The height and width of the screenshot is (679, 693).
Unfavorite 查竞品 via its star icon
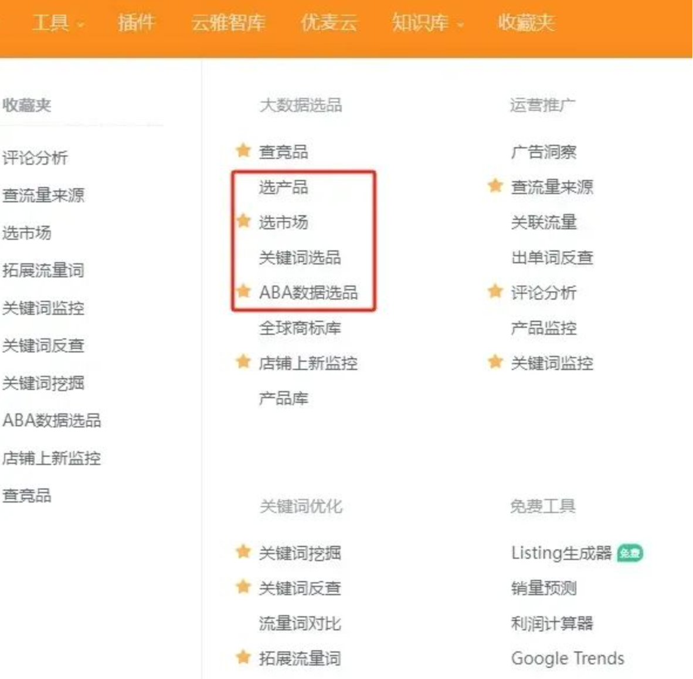tap(243, 150)
